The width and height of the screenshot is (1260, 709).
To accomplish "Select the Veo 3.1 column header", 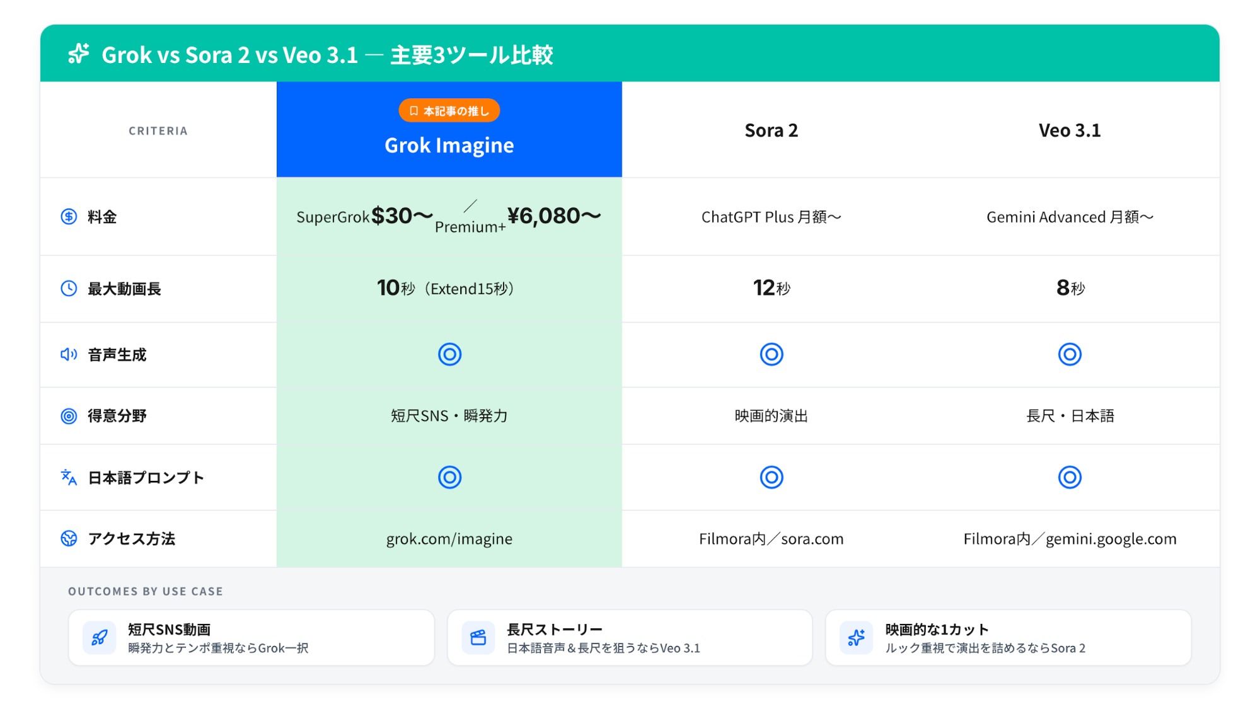I will 1070,130.
